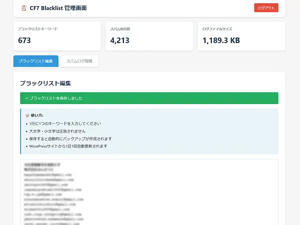Viewport: 300px width, 225px height.
Task: Click the 1行に1つのキーワード instruction line
Action: [65, 124]
